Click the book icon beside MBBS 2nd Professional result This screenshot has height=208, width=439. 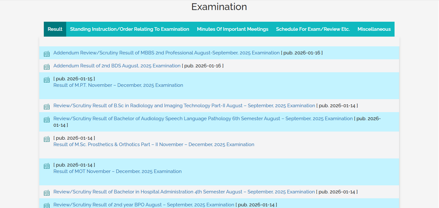[x=47, y=53]
